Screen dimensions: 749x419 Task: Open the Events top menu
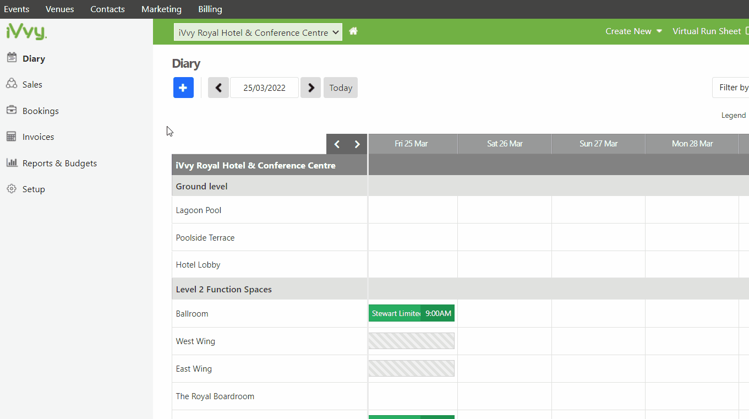coord(17,9)
